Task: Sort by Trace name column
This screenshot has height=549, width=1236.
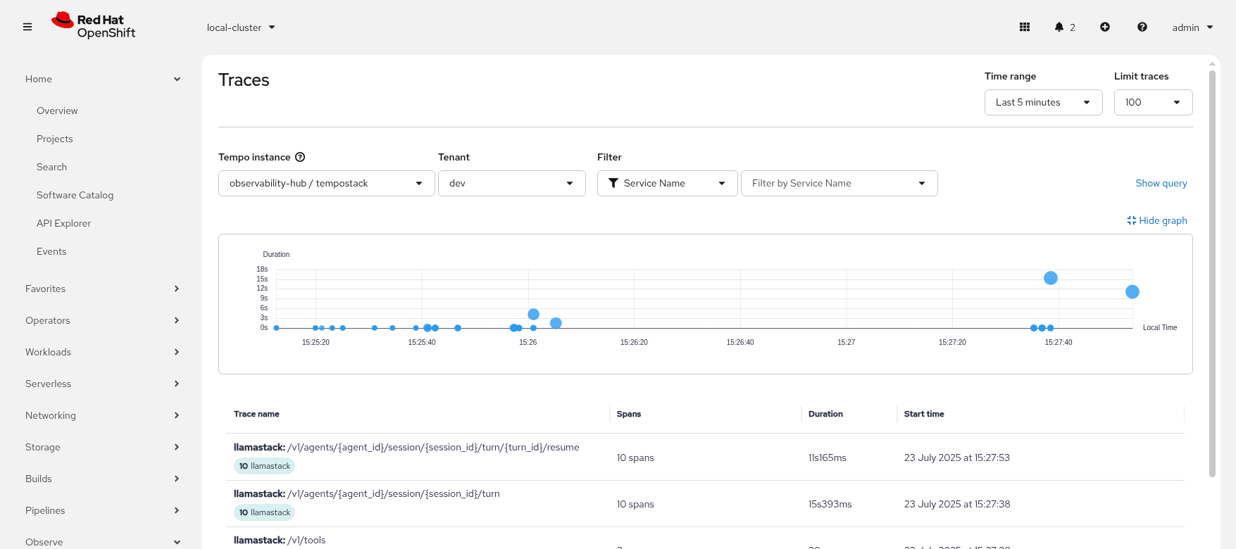Action: [256, 414]
